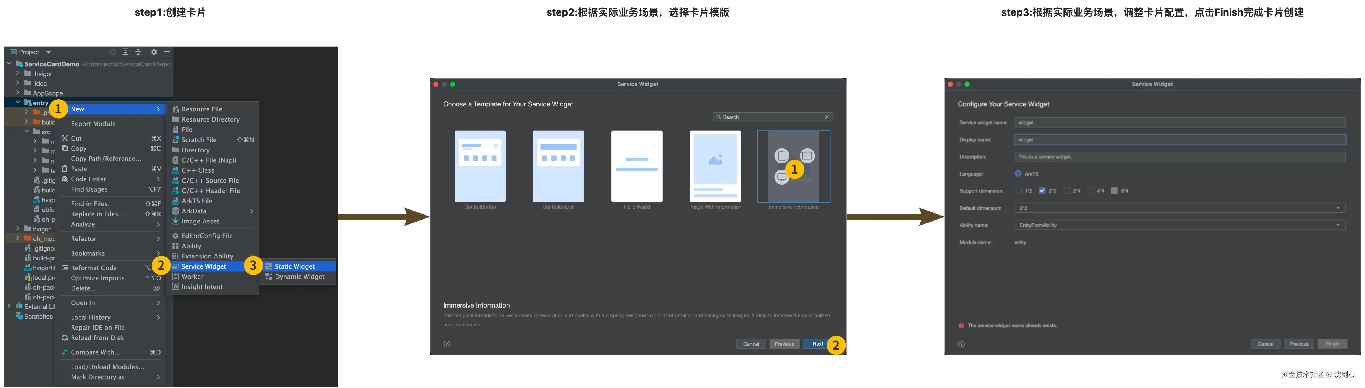Select the Immersive Information template thumbnail

(x=793, y=166)
